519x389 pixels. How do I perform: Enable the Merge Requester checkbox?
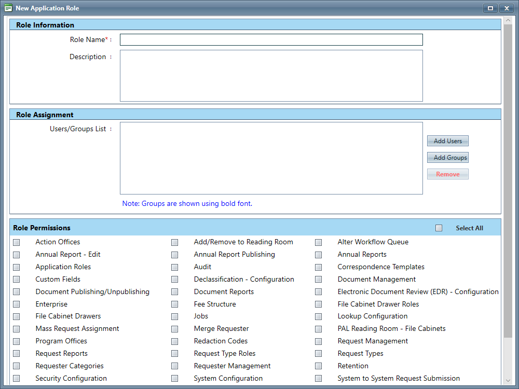[x=175, y=329]
